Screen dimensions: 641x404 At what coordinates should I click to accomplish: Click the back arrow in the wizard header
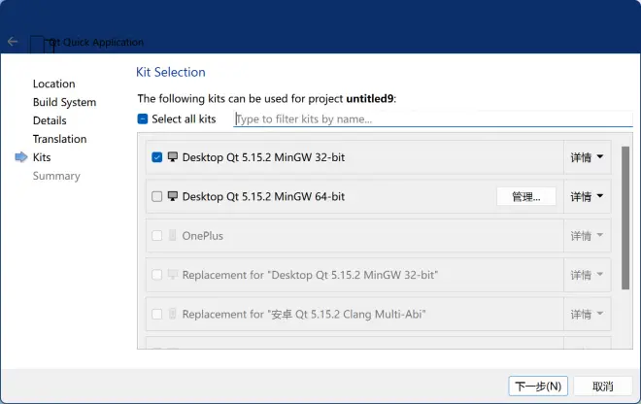tap(13, 42)
